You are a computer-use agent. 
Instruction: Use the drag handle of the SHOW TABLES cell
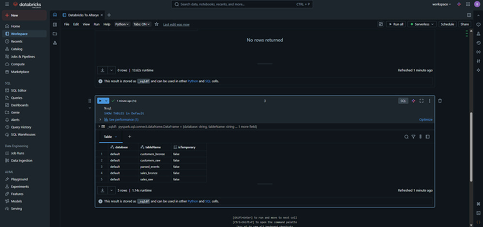pos(90,101)
